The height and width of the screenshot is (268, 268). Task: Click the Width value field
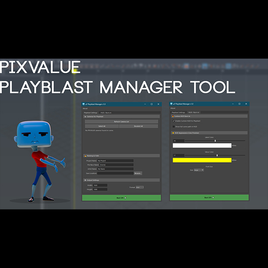coord(100,185)
